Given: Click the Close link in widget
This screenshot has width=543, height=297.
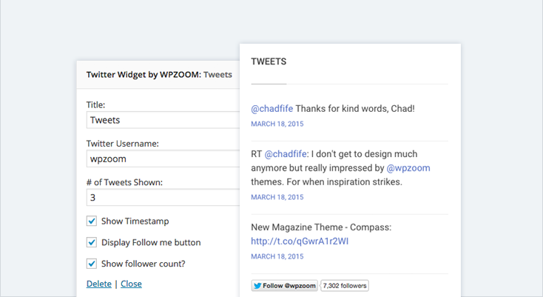Looking at the screenshot, I should click(131, 284).
